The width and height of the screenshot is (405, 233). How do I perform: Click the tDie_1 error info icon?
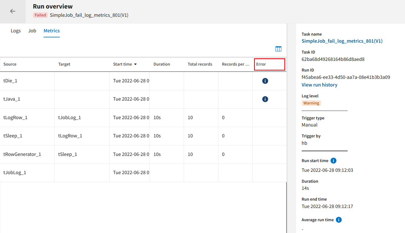coord(265,81)
